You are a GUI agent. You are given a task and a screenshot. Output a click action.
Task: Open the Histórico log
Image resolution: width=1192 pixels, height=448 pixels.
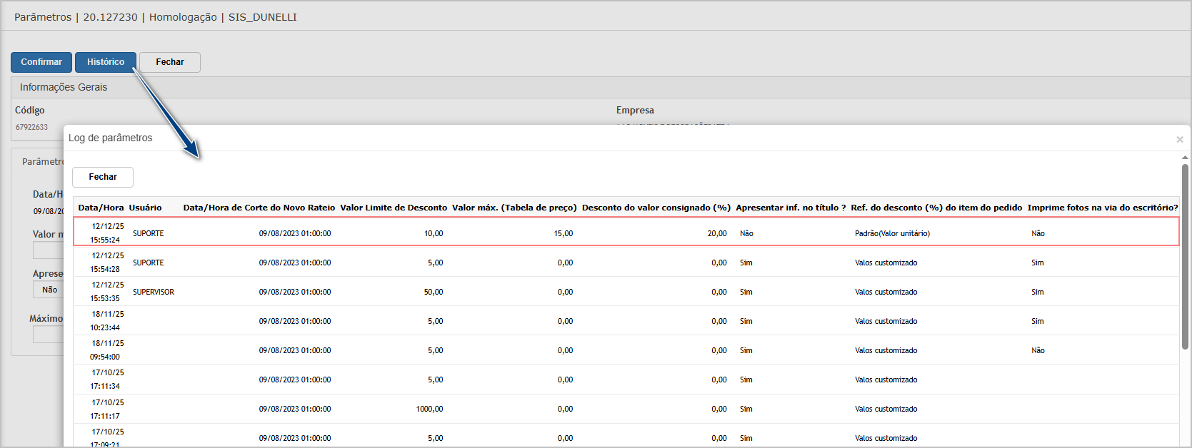(x=106, y=62)
